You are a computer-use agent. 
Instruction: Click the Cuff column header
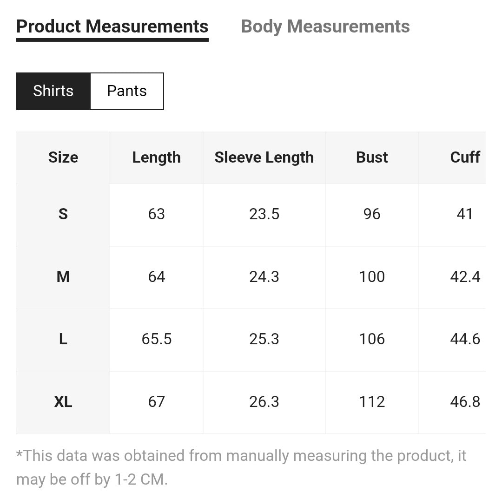point(465,158)
